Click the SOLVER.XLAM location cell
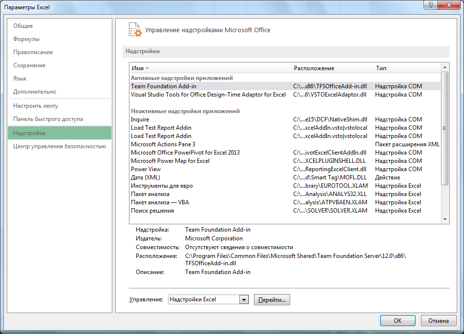Image resolution: width=464 pixels, height=334 pixels. coord(330,211)
